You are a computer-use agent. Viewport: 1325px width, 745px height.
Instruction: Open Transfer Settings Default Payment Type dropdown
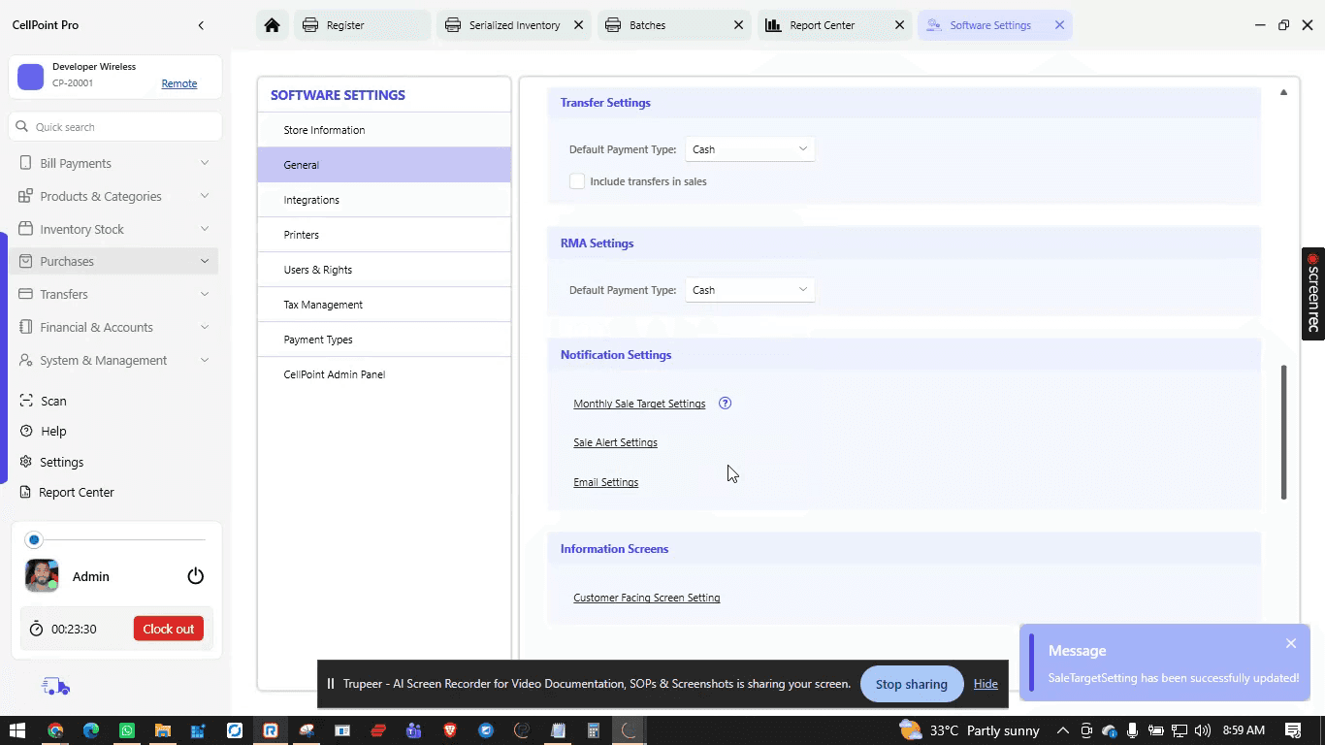(x=750, y=149)
